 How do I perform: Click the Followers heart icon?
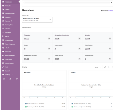pos(3,52)
